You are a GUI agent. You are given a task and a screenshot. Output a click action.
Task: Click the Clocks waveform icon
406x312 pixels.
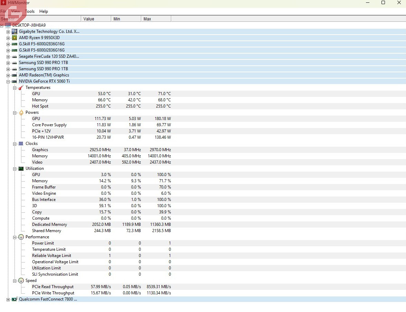pyautogui.click(x=21, y=144)
